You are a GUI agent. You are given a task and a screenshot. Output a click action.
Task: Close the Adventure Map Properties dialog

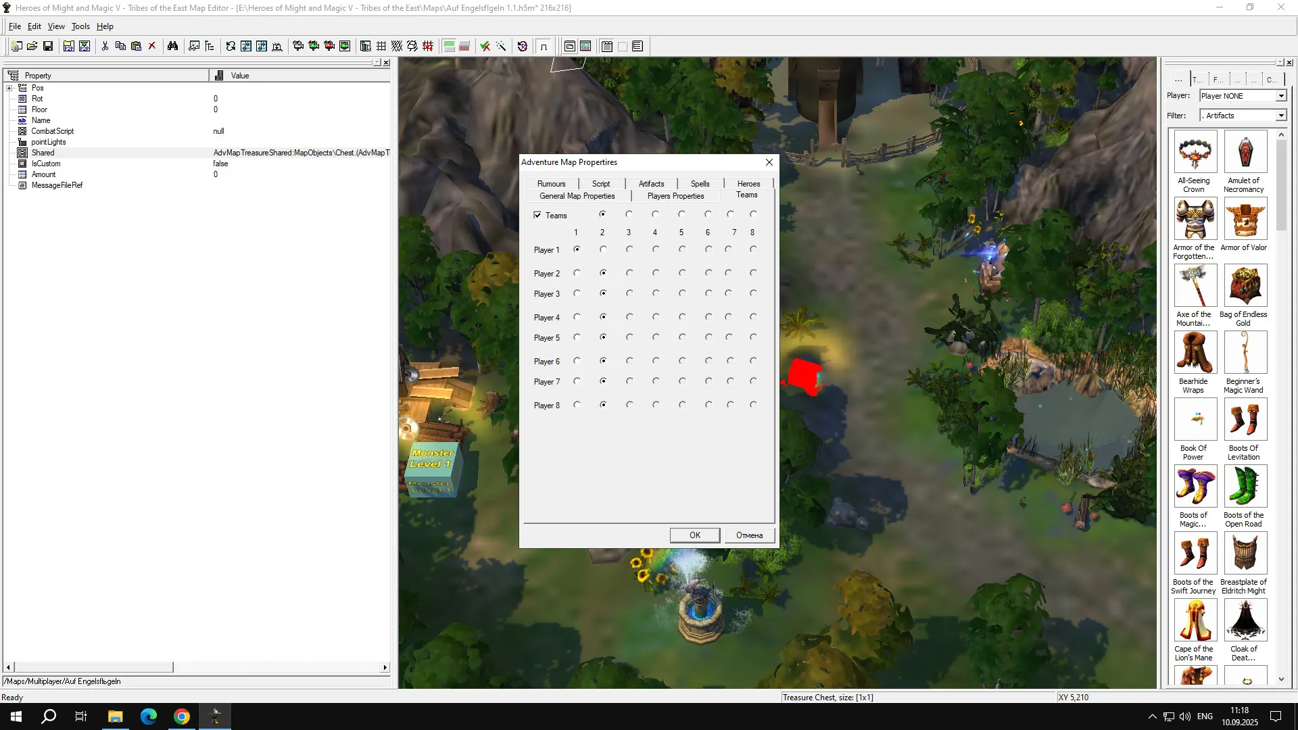(769, 162)
